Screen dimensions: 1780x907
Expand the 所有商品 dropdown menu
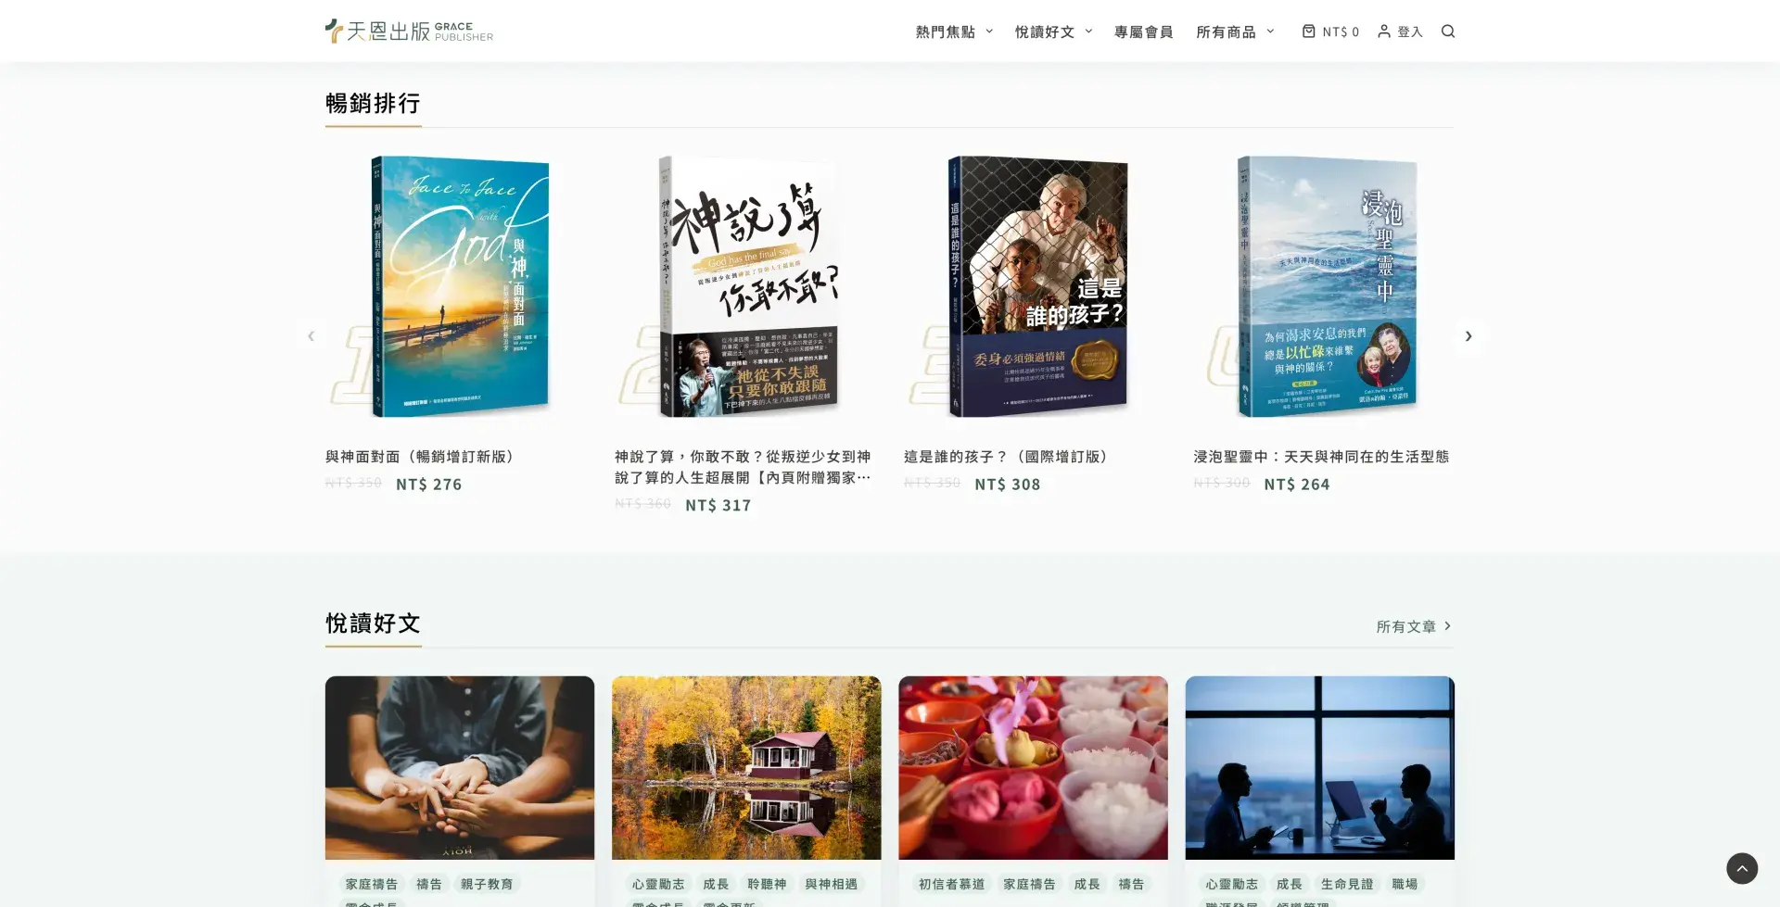point(1235,31)
